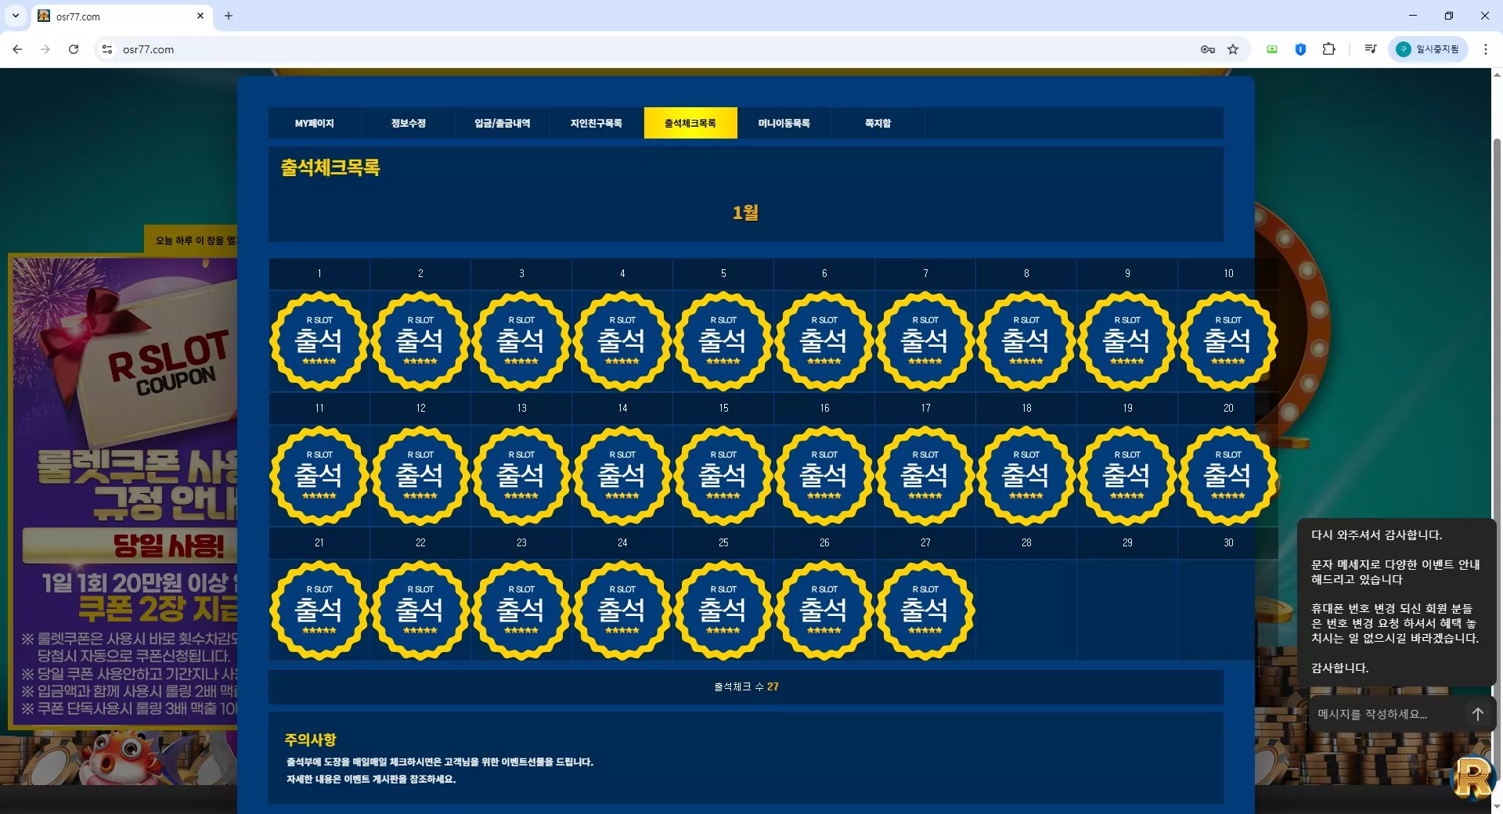Bookmark this page with the star icon
This screenshot has height=814, width=1503.
click(1233, 49)
